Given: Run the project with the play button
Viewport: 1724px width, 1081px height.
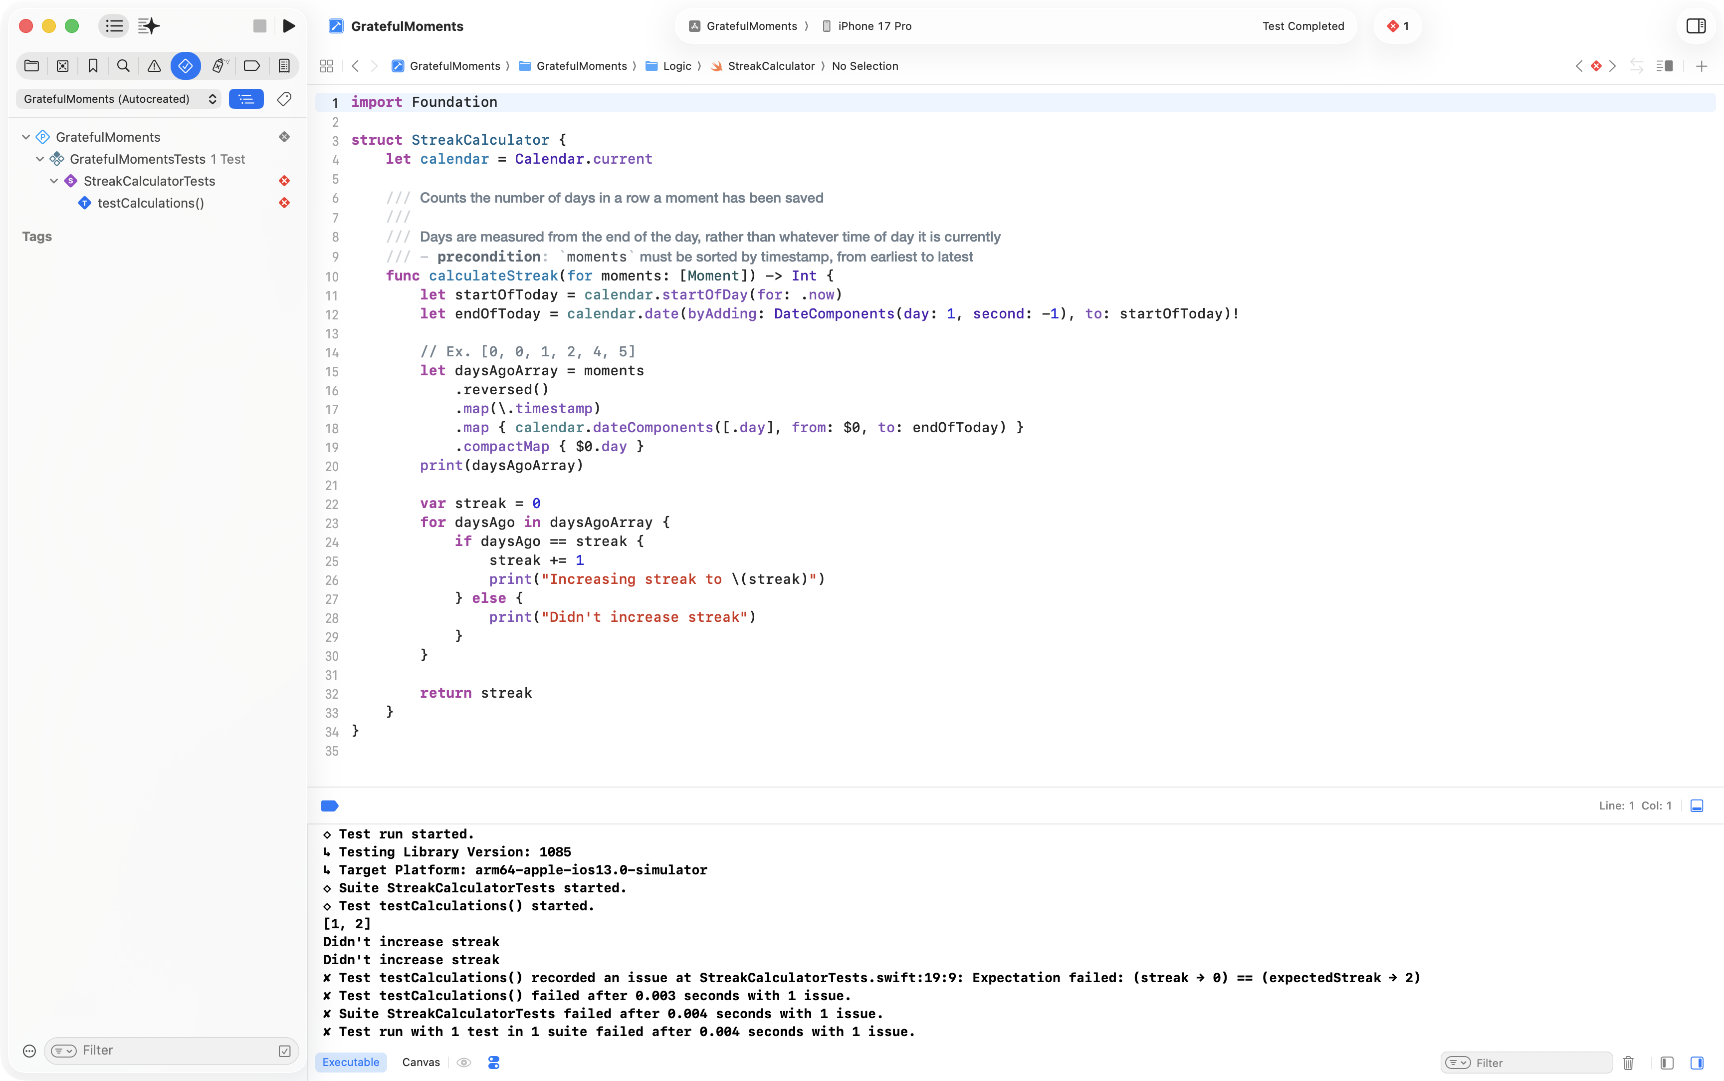Looking at the screenshot, I should (289, 26).
